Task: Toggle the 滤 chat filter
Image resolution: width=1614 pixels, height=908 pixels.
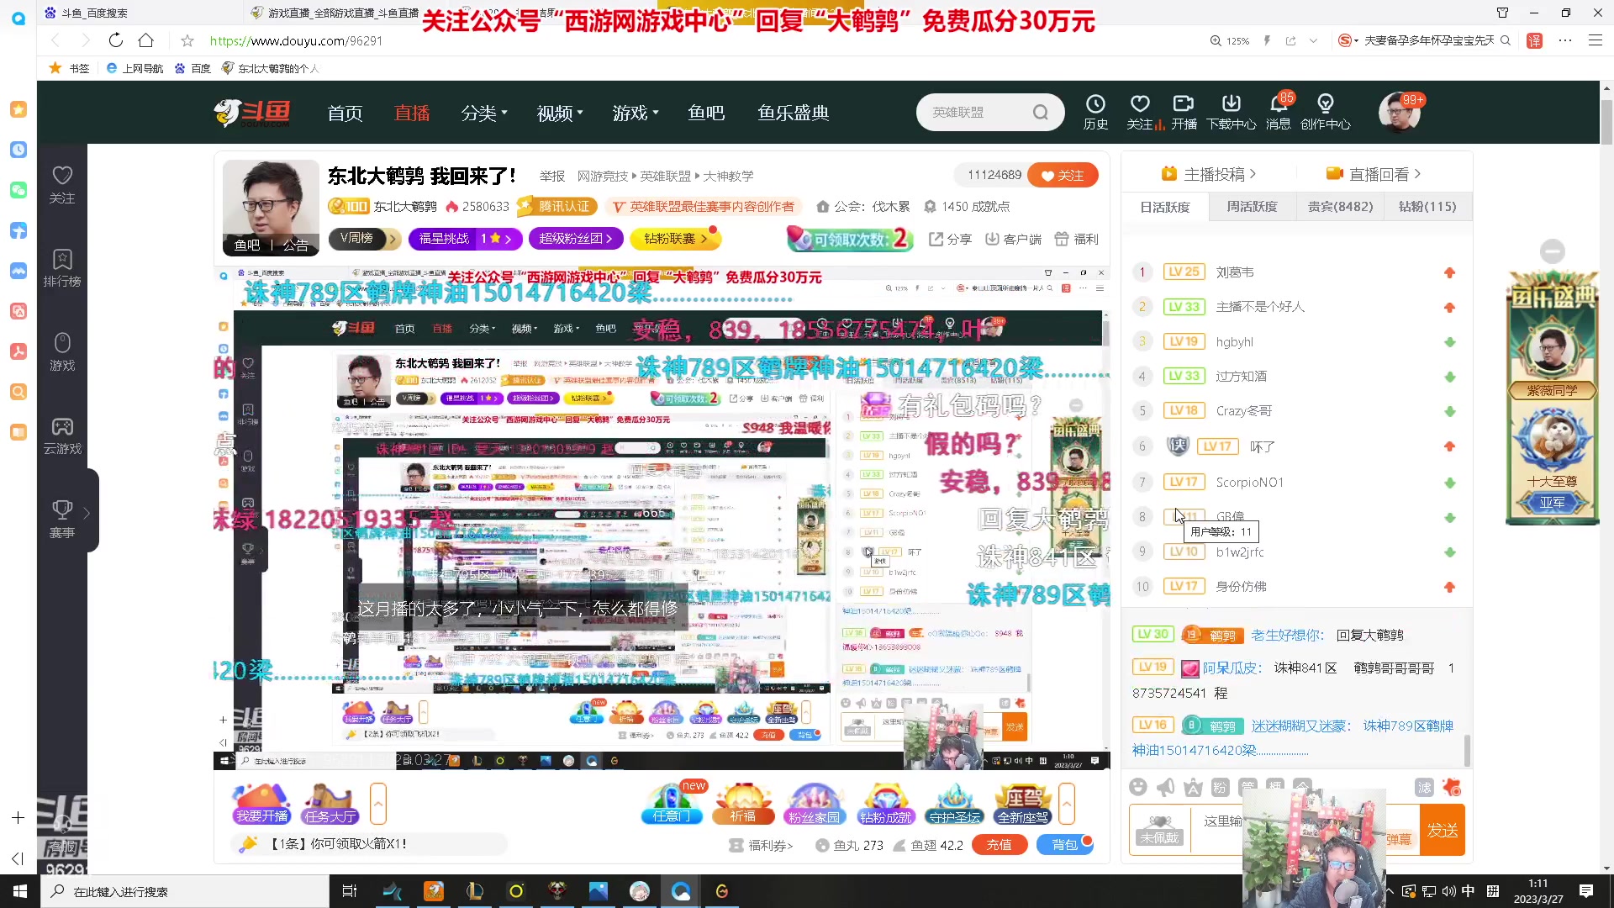Action: (x=1424, y=788)
